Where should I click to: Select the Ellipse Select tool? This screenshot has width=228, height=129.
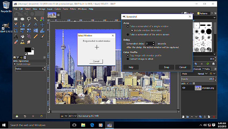23,19
